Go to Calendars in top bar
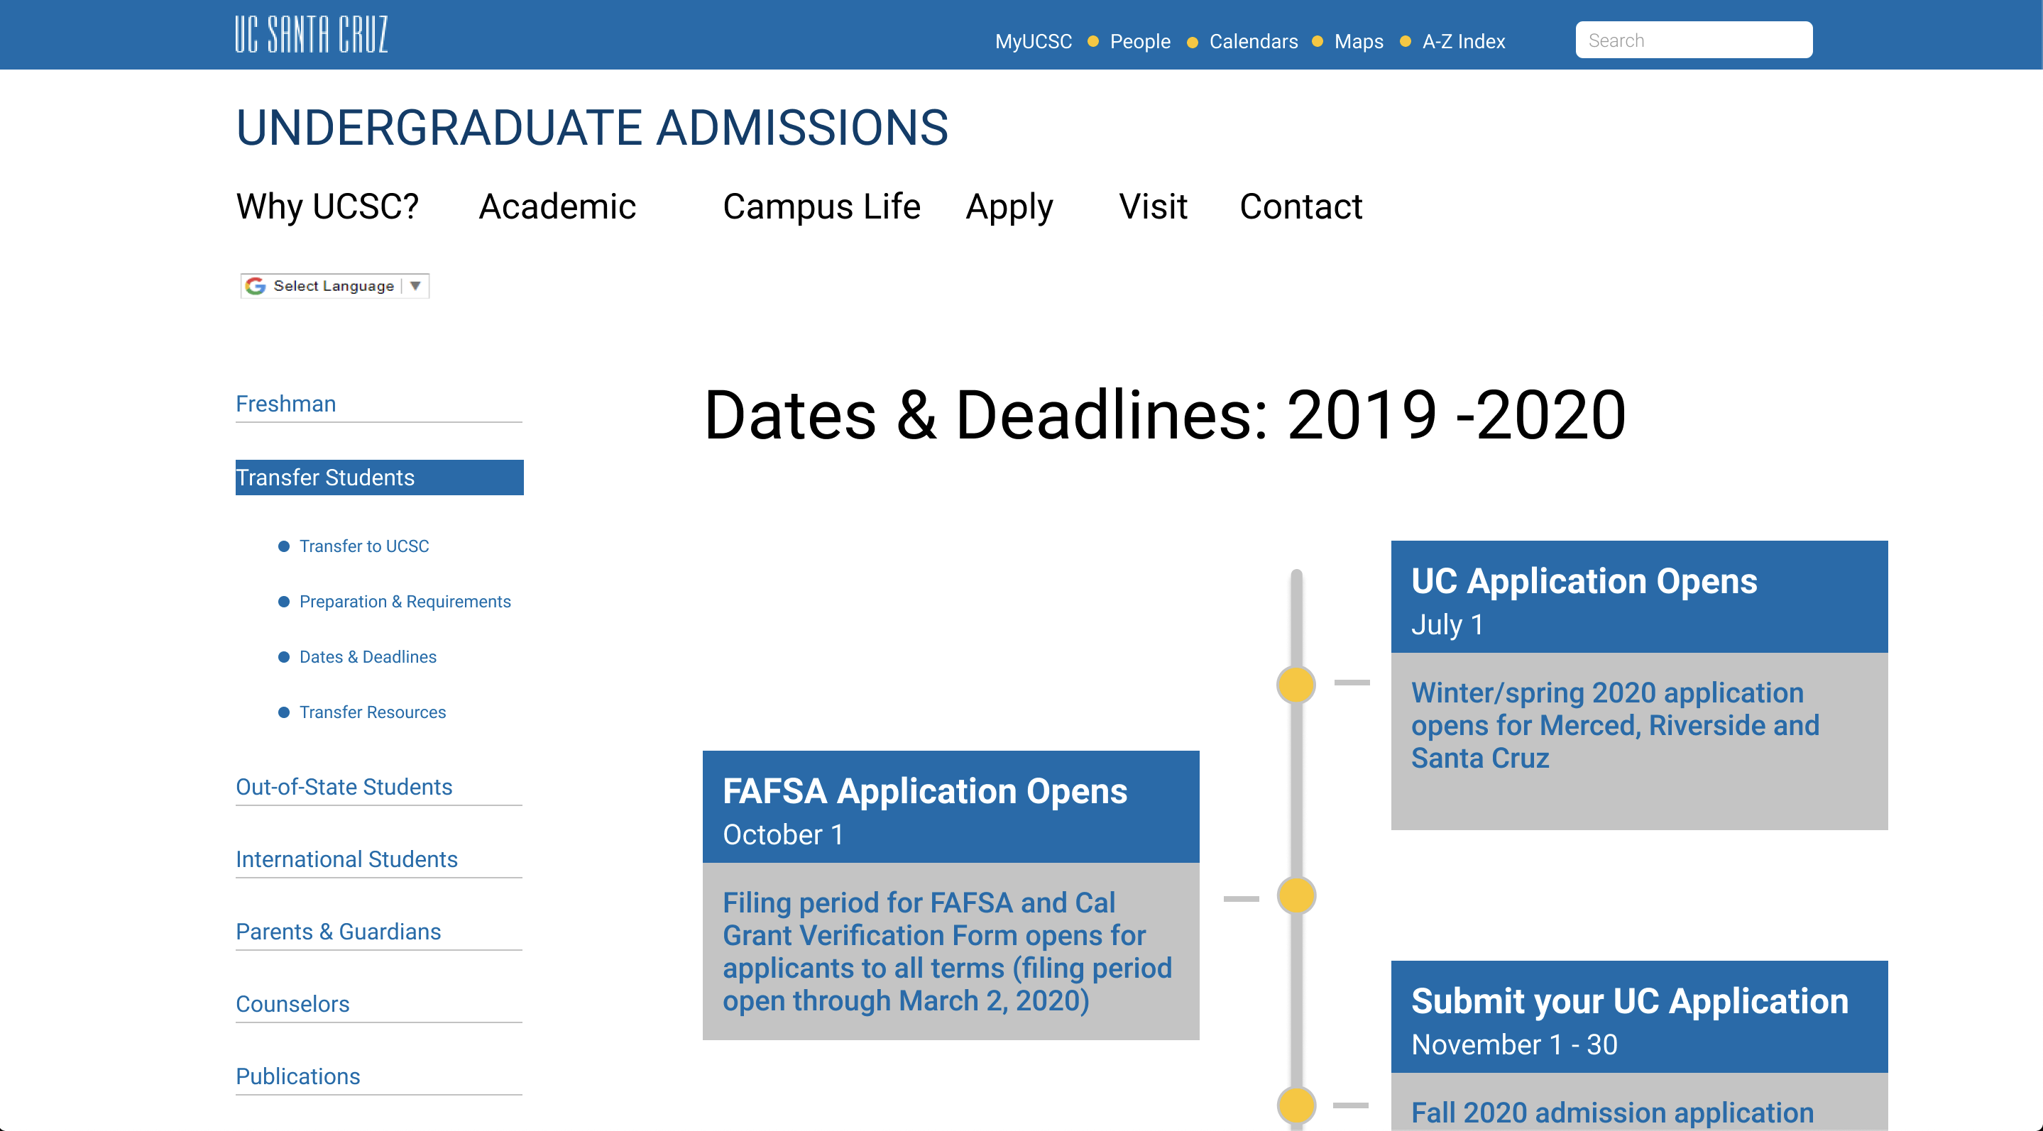The width and height of the screenshot is (2043, 1131). click(1253, 41)
